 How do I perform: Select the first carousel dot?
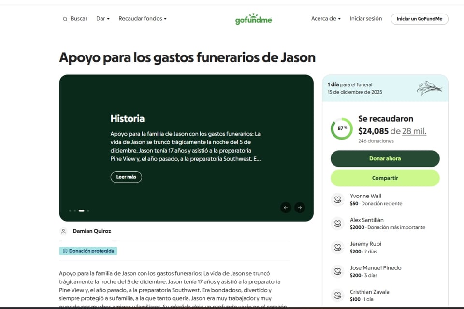coord(70,211)
